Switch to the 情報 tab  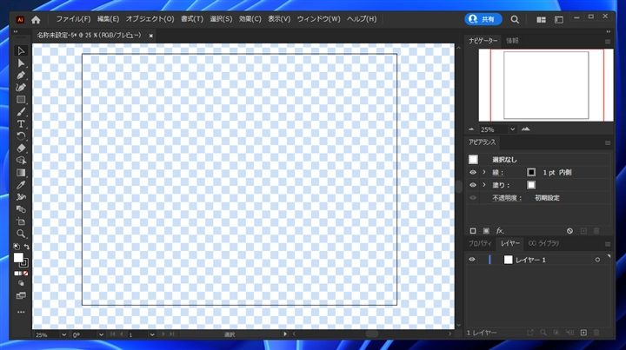tap(512, 41)
